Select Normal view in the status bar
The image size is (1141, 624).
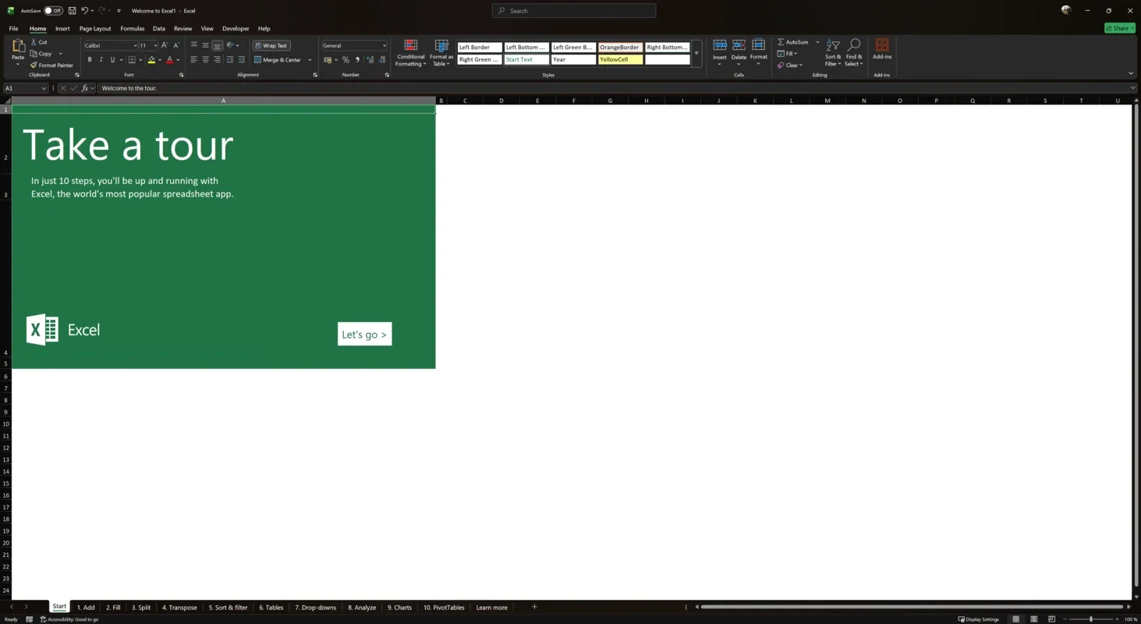point(1015,619)
